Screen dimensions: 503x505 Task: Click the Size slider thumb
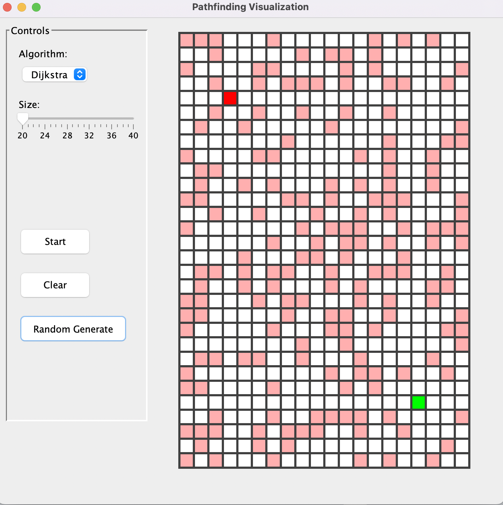pos(23,118)
